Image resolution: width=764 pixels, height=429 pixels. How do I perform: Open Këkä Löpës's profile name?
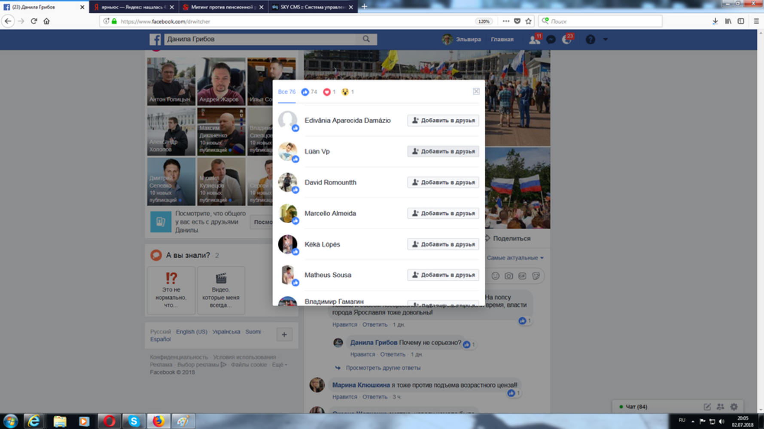[322, 244]
